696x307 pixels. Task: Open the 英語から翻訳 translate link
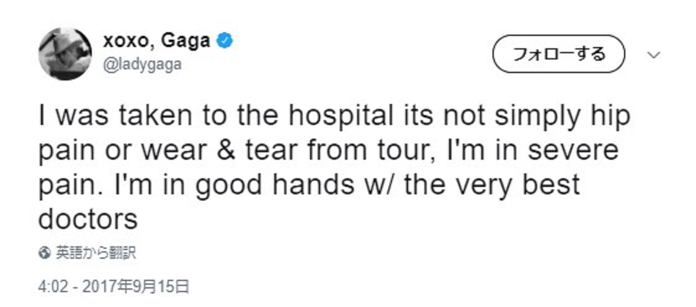96,253
